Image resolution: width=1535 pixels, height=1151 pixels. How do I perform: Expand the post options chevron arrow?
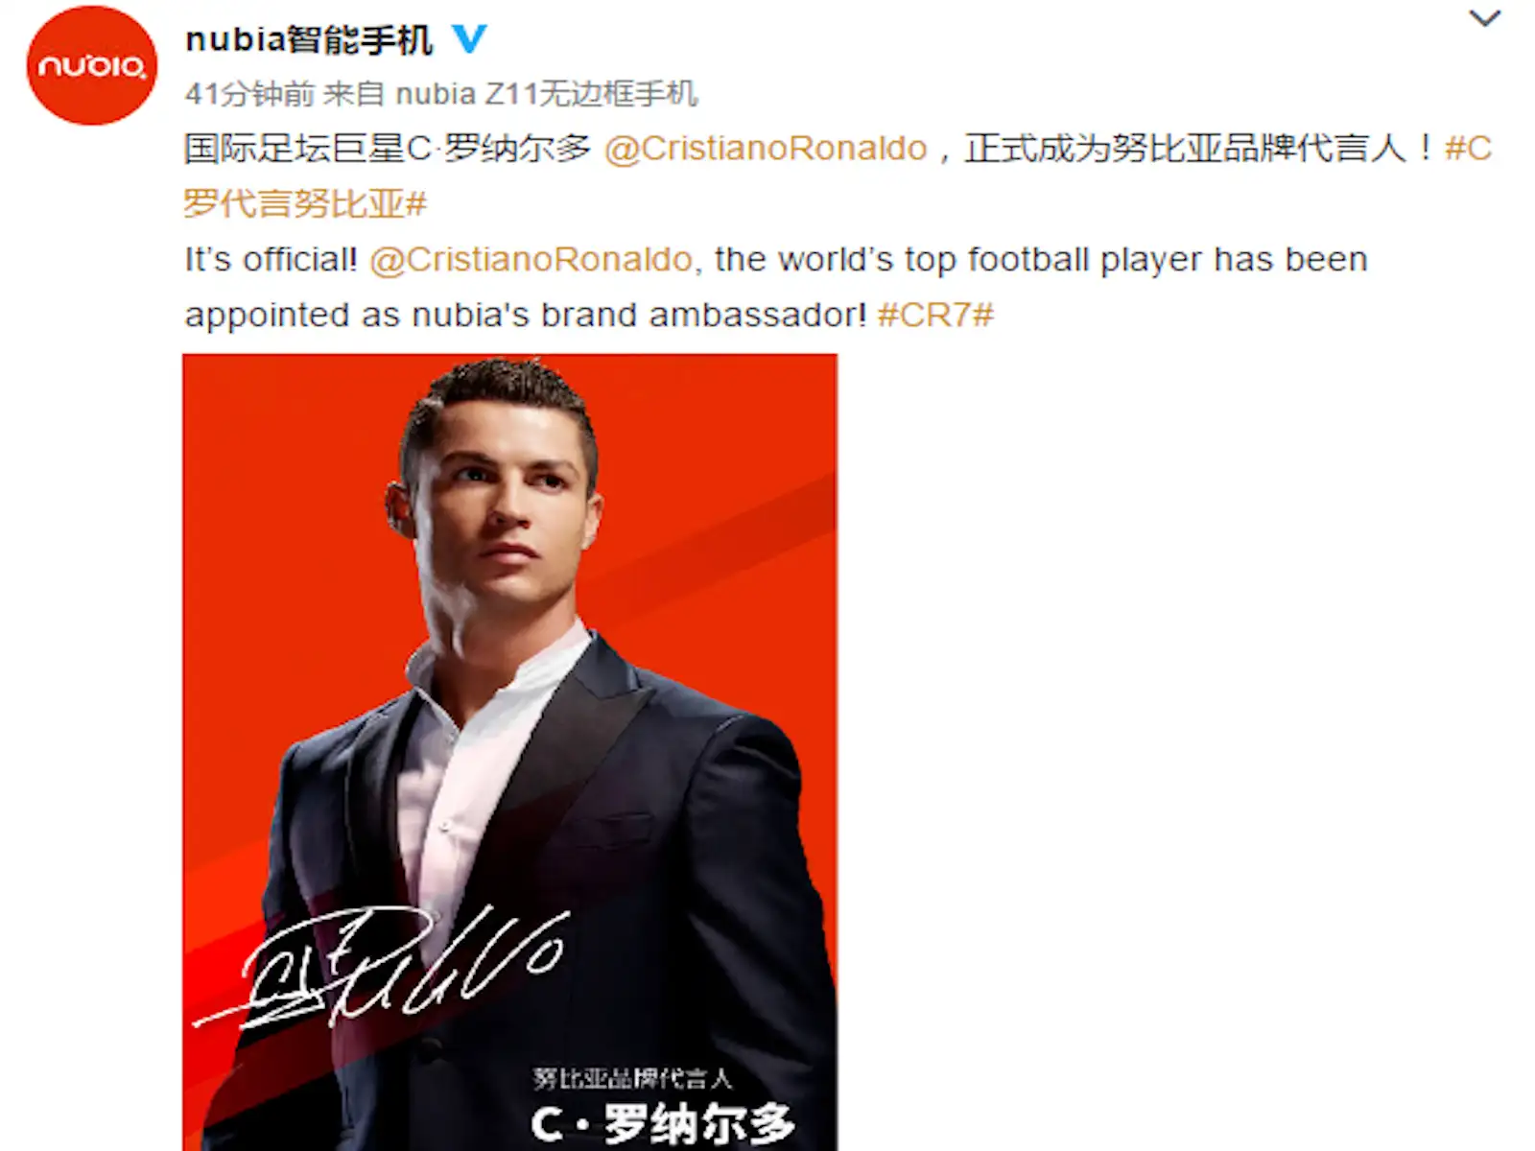click(x=1484, y=18)
